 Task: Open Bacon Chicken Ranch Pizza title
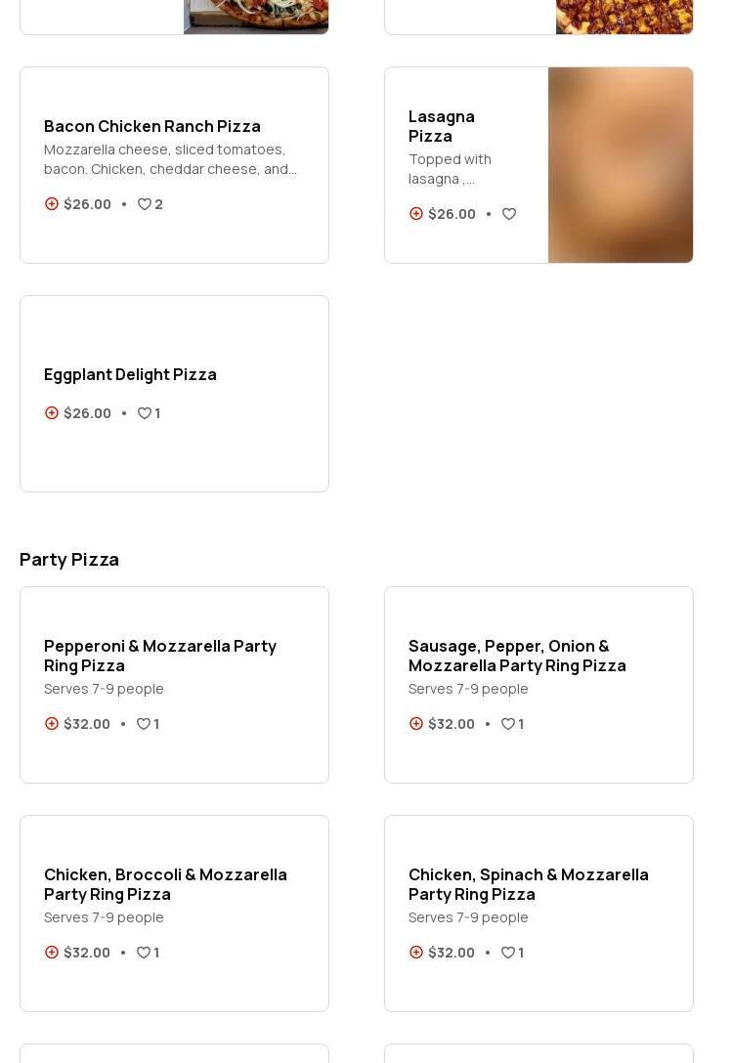(152, 126)
